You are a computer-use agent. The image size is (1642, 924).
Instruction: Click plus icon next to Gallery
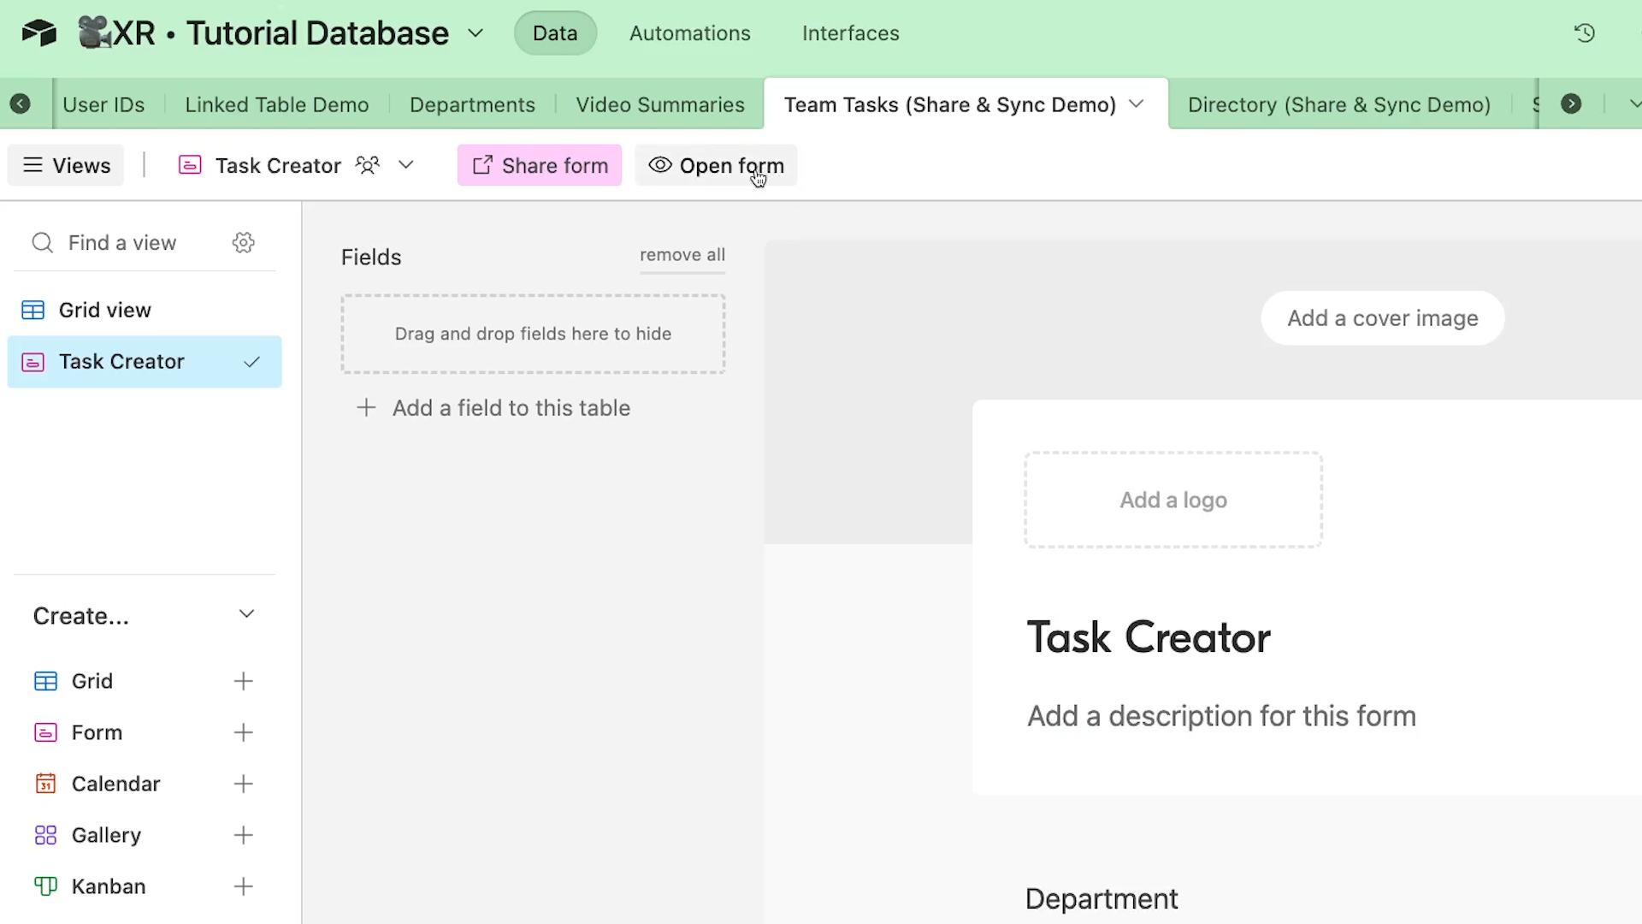point(244,835)
